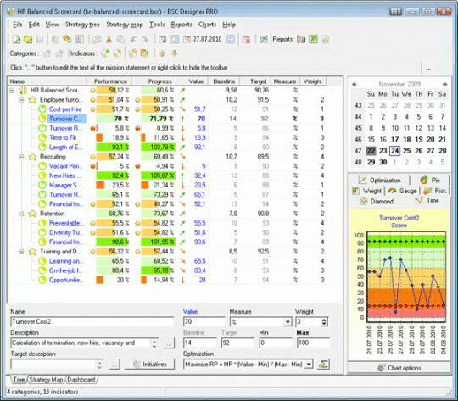Click the Excel report icon
Screen dimensions: 458x401
click(314, 39)
